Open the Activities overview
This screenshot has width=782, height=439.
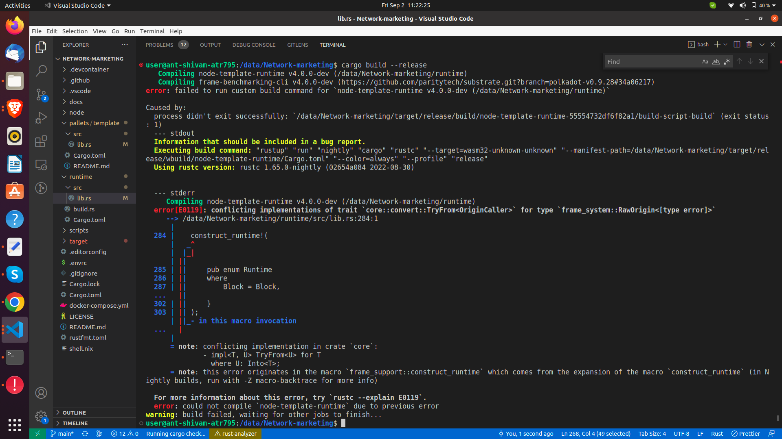(18, 5)
